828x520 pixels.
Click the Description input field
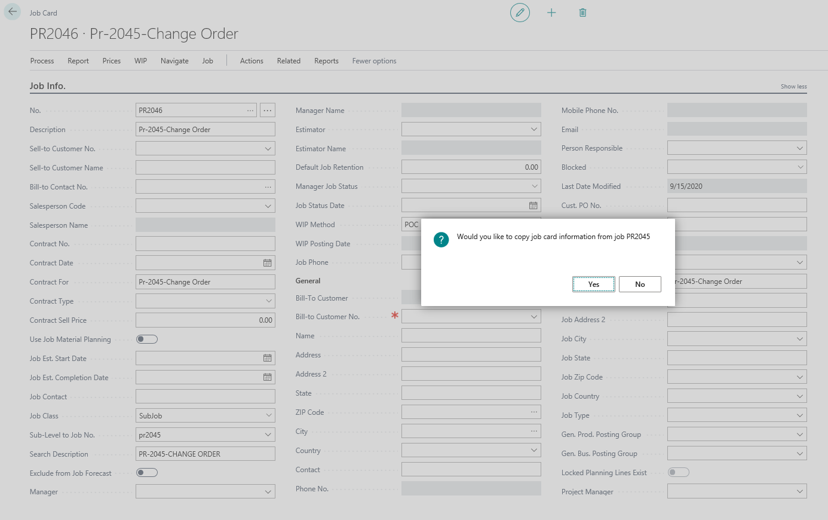(x=205, y=130)
